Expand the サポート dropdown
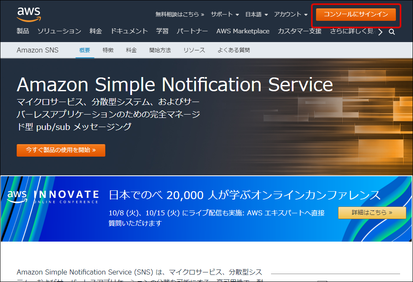Viewport: 413px width, 282px height. coord(225,15)
